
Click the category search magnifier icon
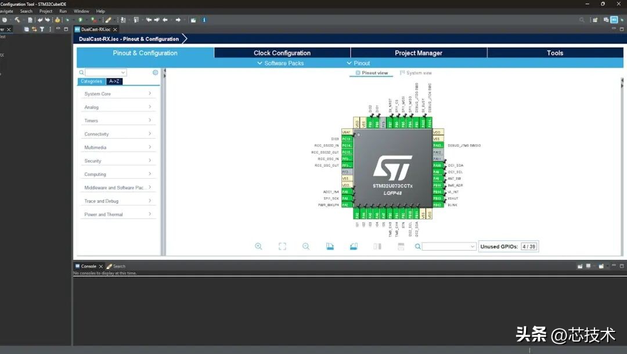pyautogui.click(x=81, y=73)
